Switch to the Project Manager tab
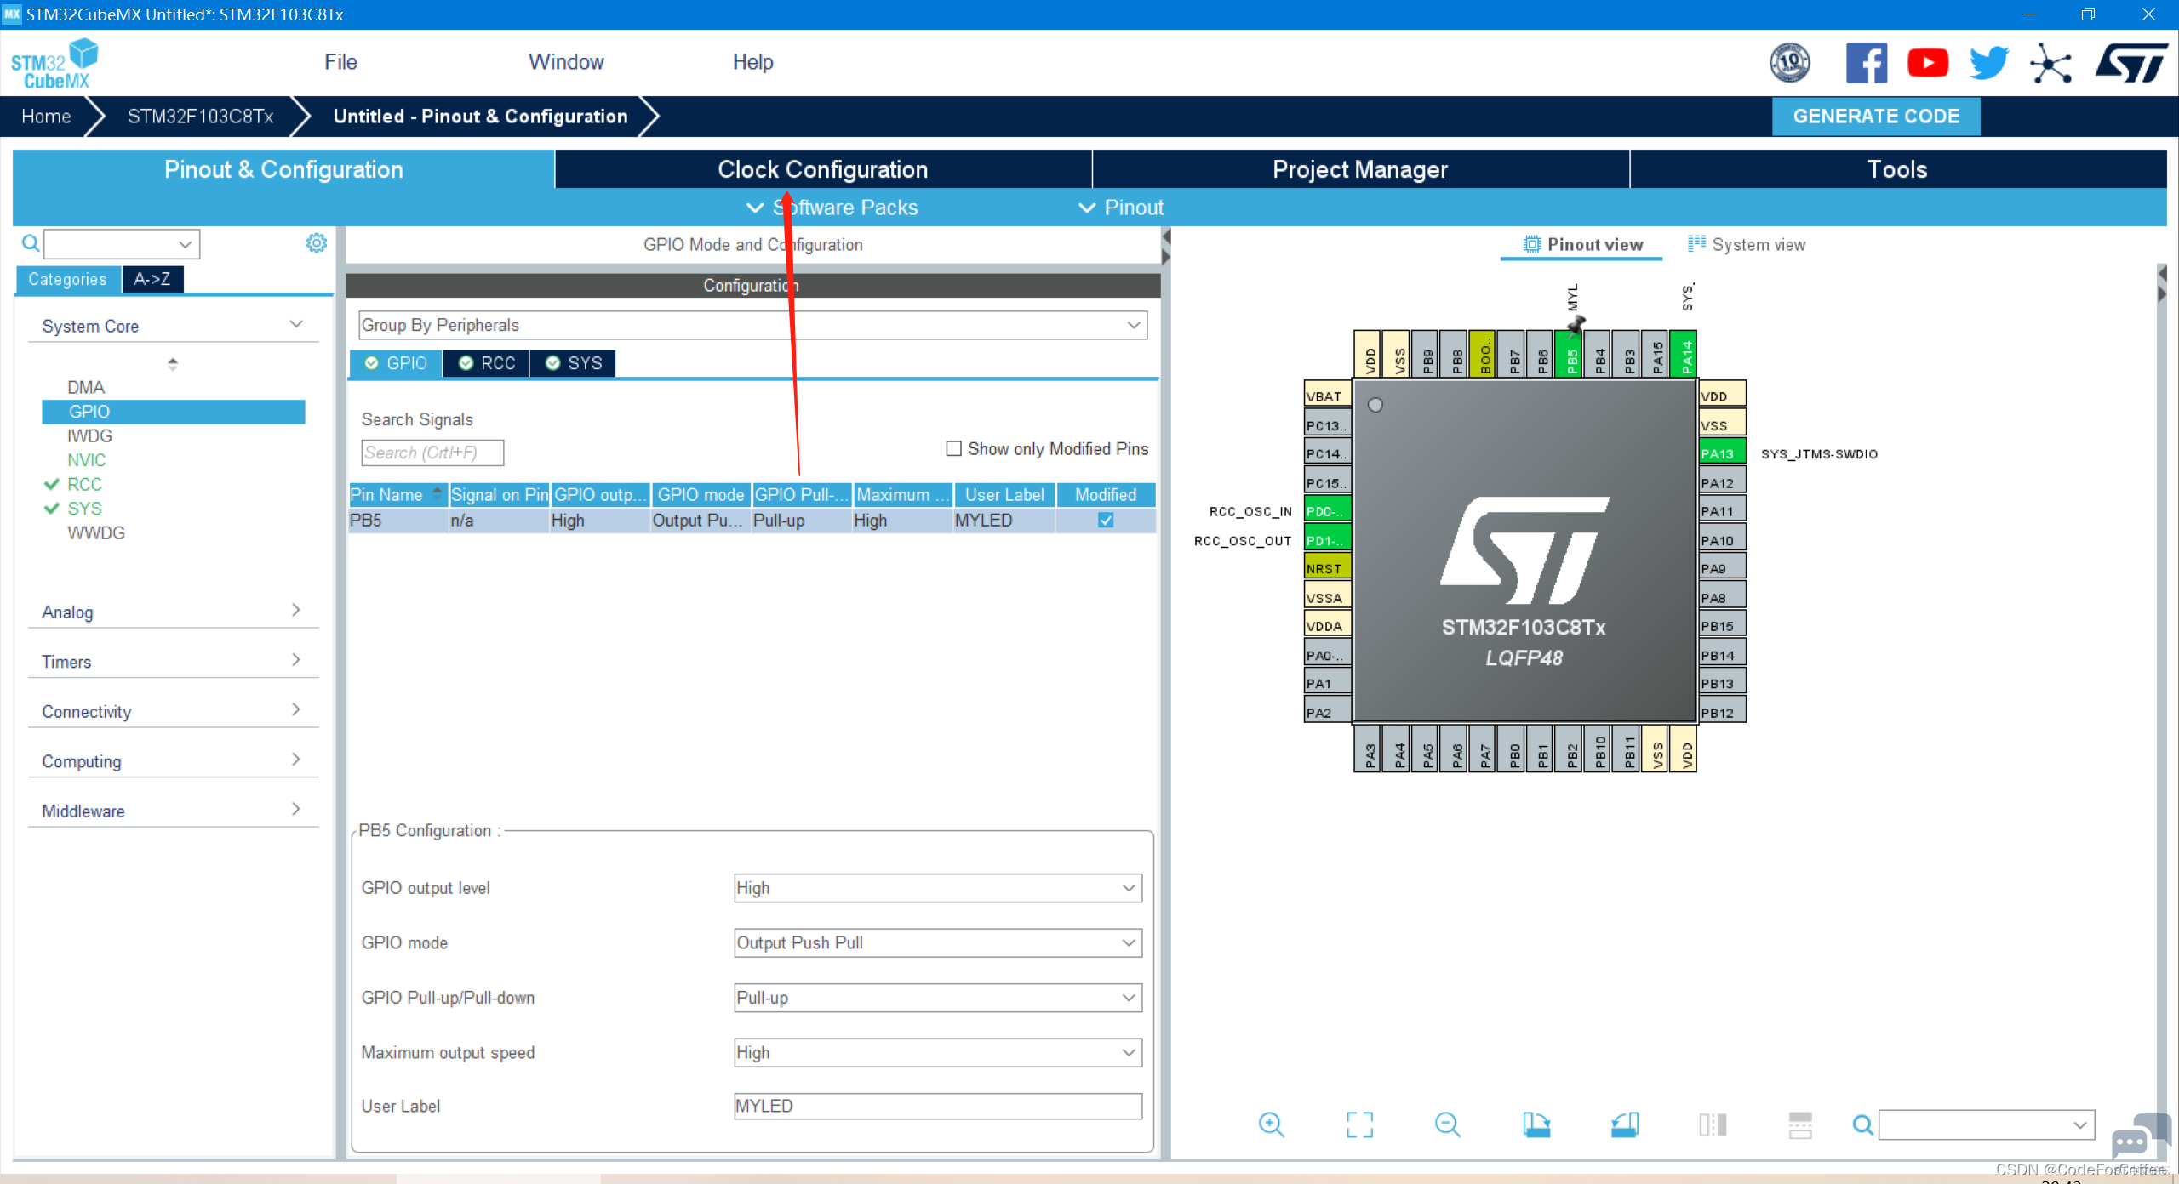The width and height of the screenshot is (2179, 1184). click(1360, 169)
